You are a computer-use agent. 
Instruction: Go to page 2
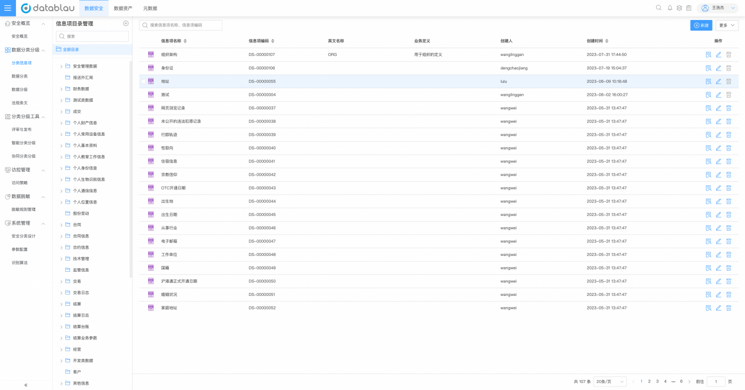click(x=649, y=382)
